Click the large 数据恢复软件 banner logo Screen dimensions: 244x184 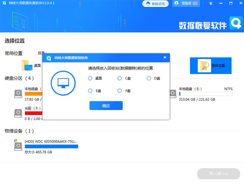(x=236, y=23)
